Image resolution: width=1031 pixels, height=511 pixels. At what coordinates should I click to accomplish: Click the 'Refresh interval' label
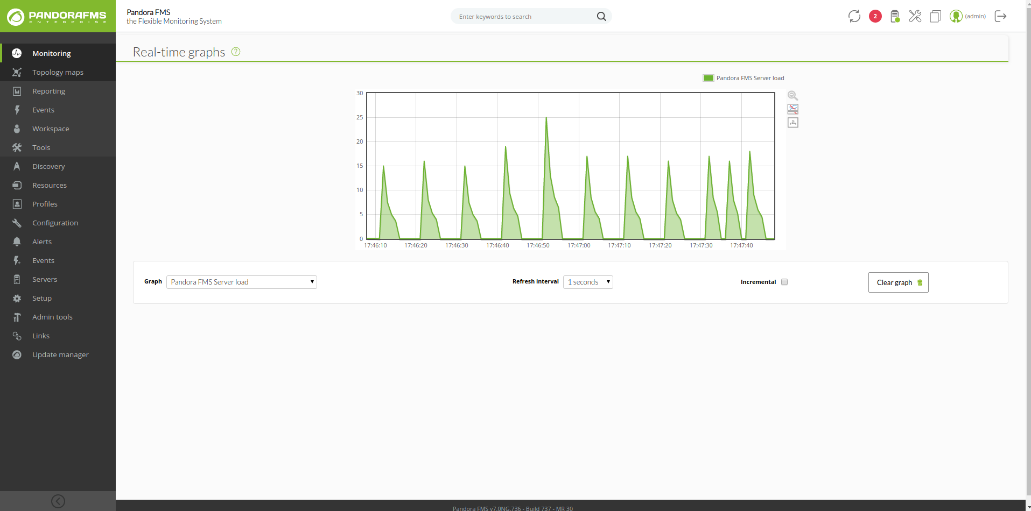click(536, 281)
